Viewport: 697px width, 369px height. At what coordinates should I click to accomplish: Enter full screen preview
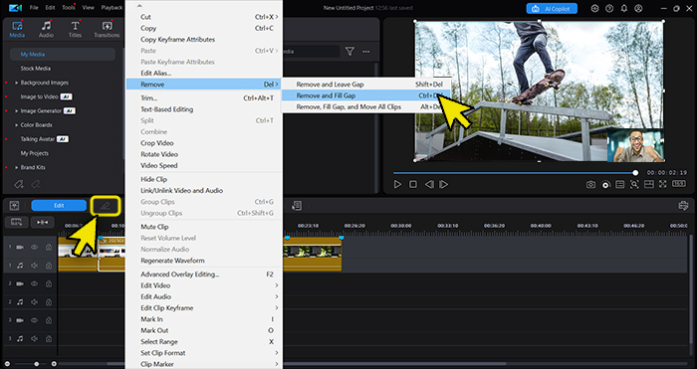(663, 184)
